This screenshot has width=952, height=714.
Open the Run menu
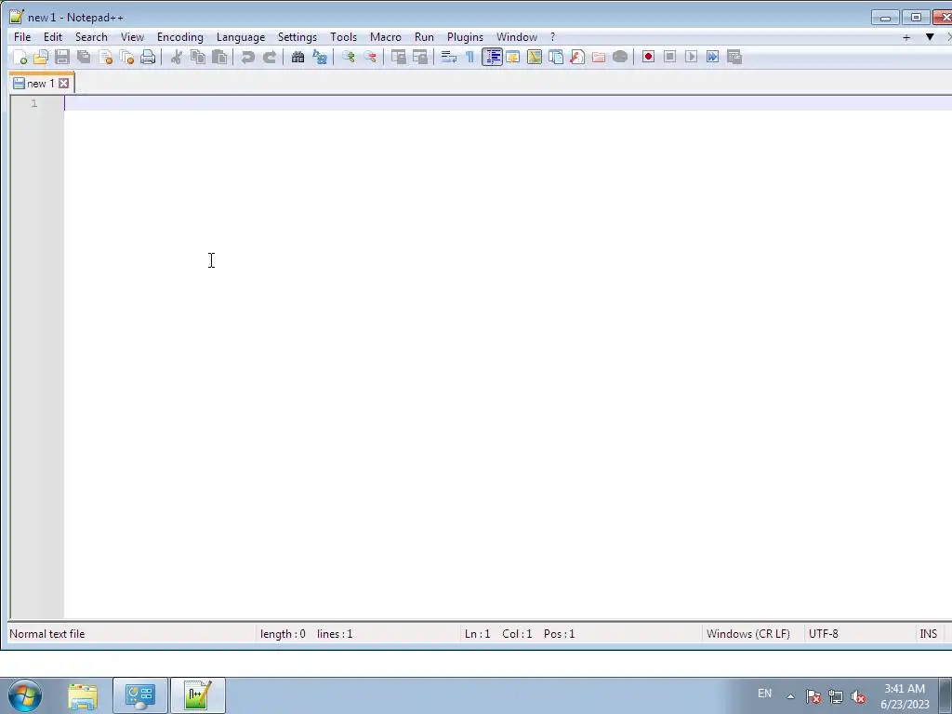point(424,37)
